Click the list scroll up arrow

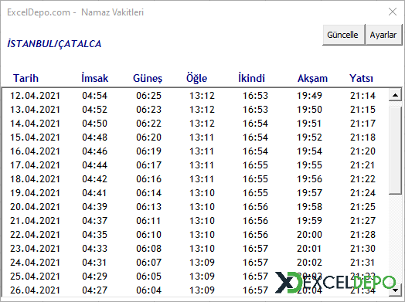(395, 95)
